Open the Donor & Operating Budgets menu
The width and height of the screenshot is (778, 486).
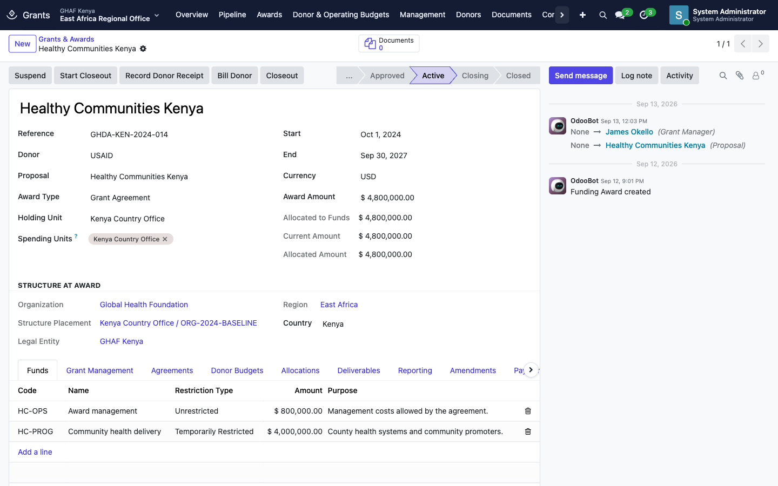click(x=341, y=15)
